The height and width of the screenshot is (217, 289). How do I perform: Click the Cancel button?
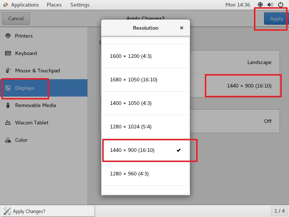pos(16,18)
